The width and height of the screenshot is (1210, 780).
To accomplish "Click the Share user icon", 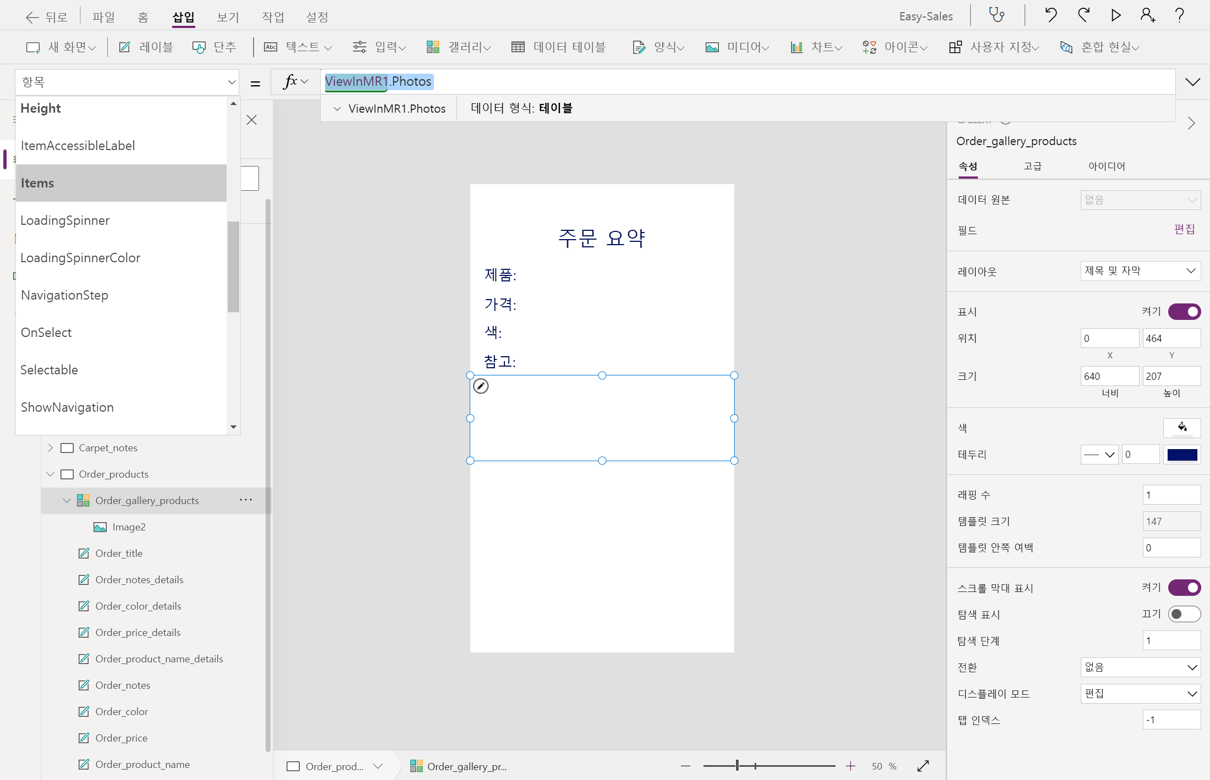I will 1147,15.
